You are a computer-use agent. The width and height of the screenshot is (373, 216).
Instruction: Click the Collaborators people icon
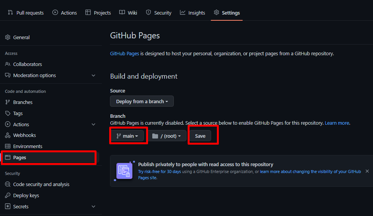click(8, 64)
